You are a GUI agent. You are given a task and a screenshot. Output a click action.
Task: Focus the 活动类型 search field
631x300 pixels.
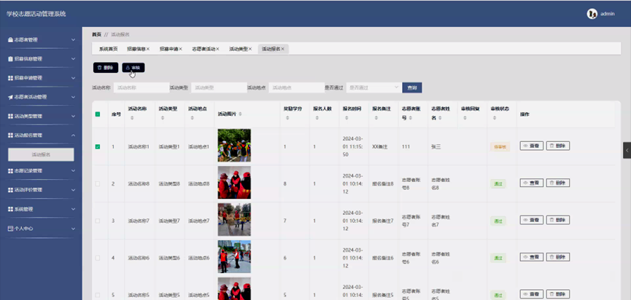click(219, 87)
